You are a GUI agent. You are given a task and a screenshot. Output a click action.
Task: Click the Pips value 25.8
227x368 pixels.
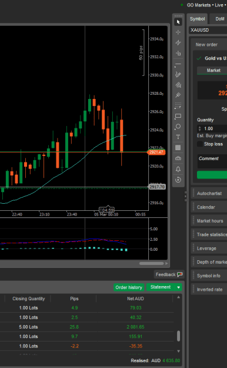point(74,327)
